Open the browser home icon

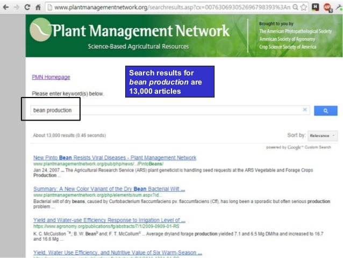38,7
